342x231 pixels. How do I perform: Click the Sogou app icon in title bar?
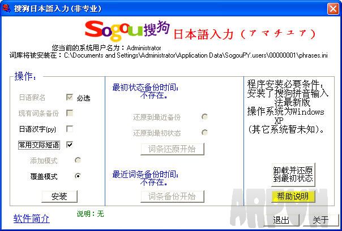6,8
